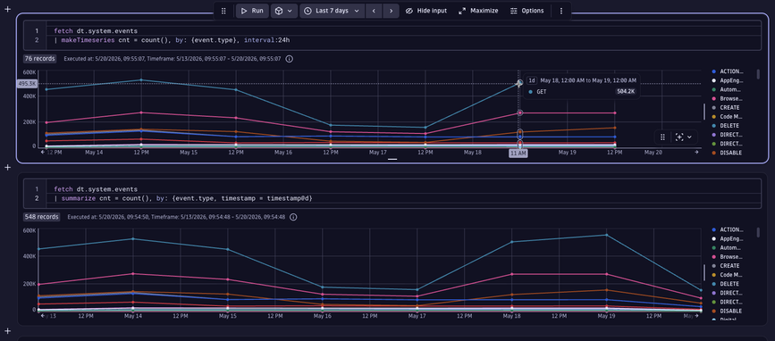Shift timeframe back with left chevron
Viewport: 775px width, 341px height.
tap(375, 11)
